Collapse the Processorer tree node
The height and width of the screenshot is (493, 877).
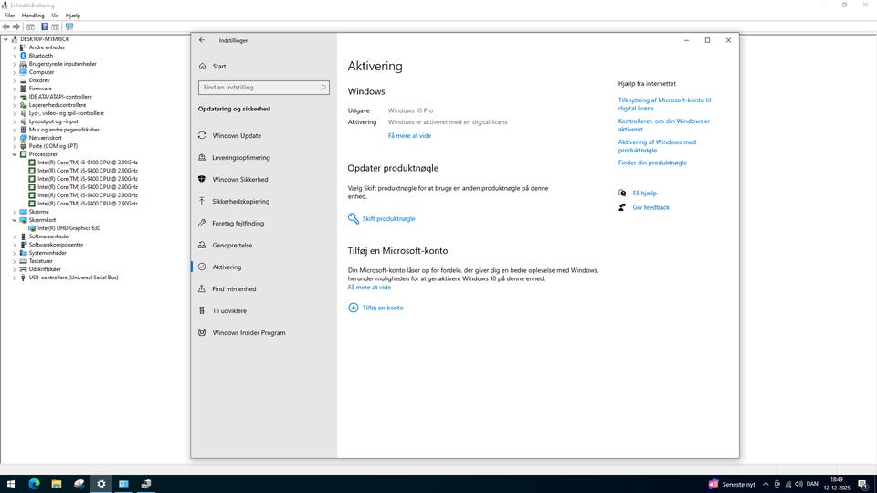tap(14, 154)
